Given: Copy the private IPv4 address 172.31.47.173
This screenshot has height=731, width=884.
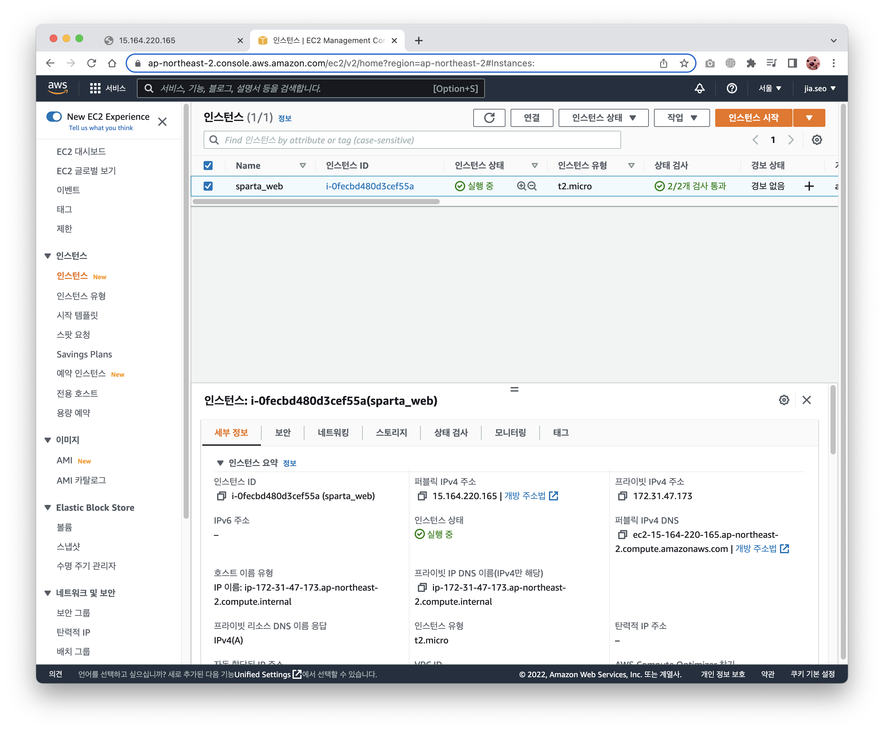Looking at the screenshot, I should 622,496.
